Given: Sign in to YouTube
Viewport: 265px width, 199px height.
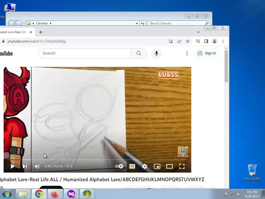Looking at the screenshot, I should (207, 53).
